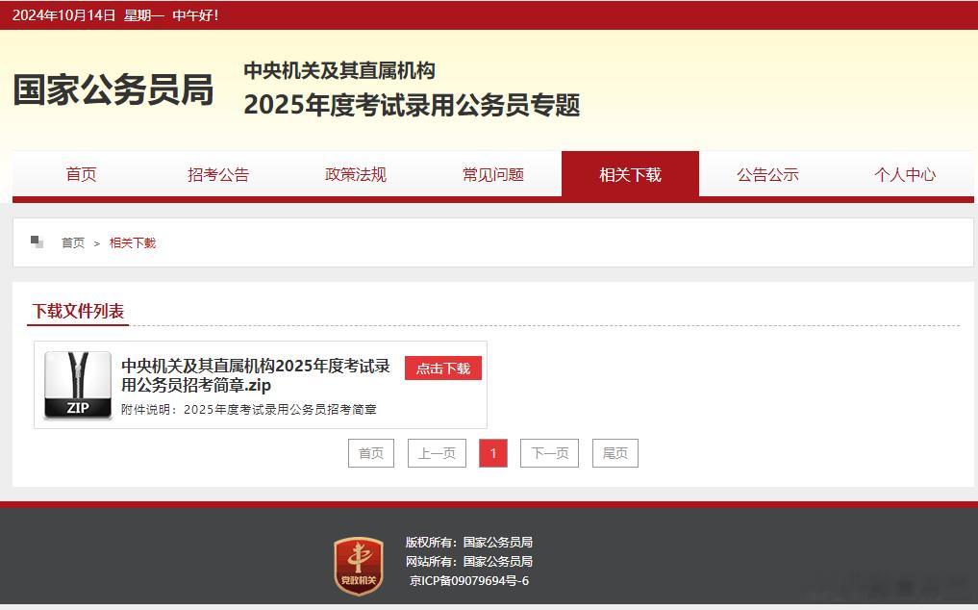Click the 下载文件列表 section heading
This screenshot has width=978, height=610.
click(78, 311)
